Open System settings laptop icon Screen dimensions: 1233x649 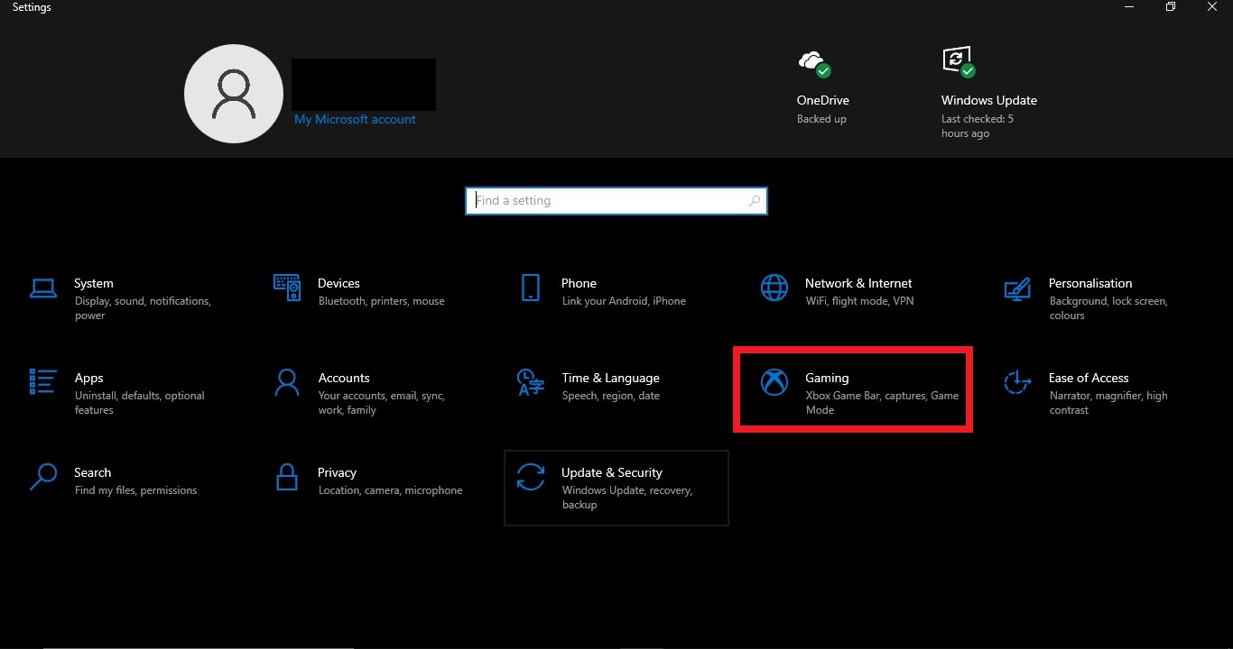point(43,288)
